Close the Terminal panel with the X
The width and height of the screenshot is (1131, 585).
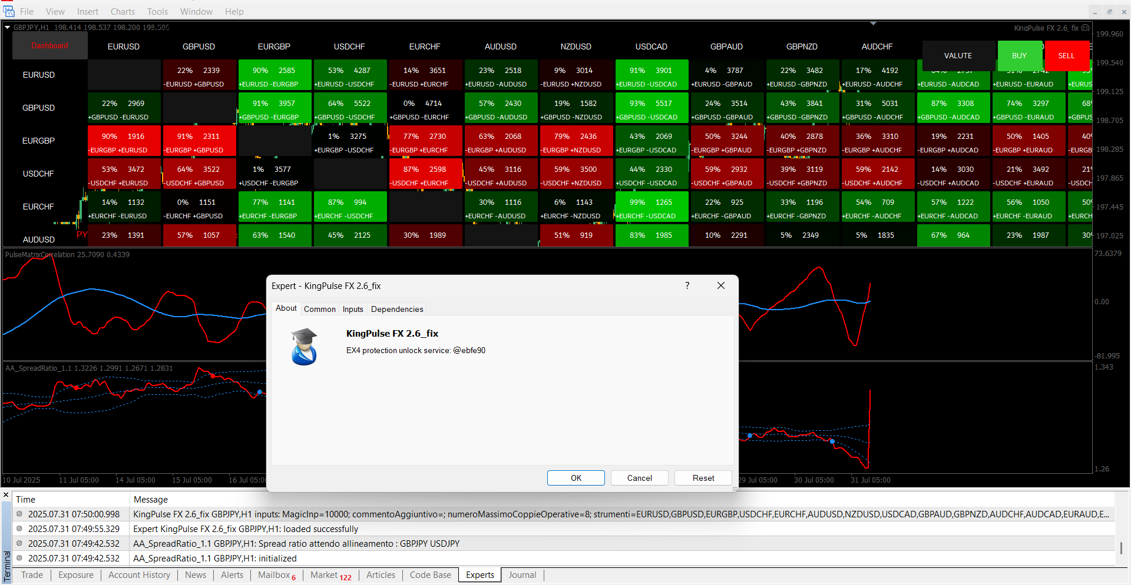coord(6,495)
